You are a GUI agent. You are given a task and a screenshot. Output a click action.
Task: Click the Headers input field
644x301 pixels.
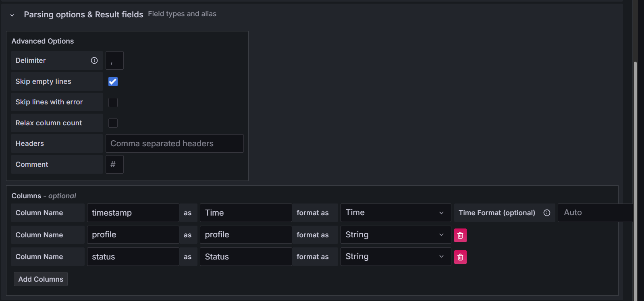175,143
